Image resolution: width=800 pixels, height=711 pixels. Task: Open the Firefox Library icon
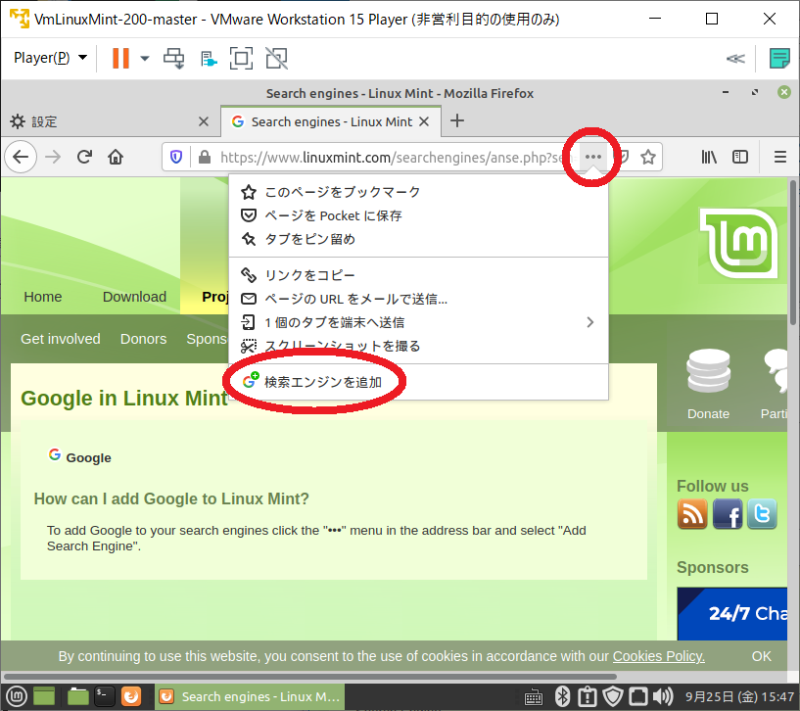(x=709, y=157)
